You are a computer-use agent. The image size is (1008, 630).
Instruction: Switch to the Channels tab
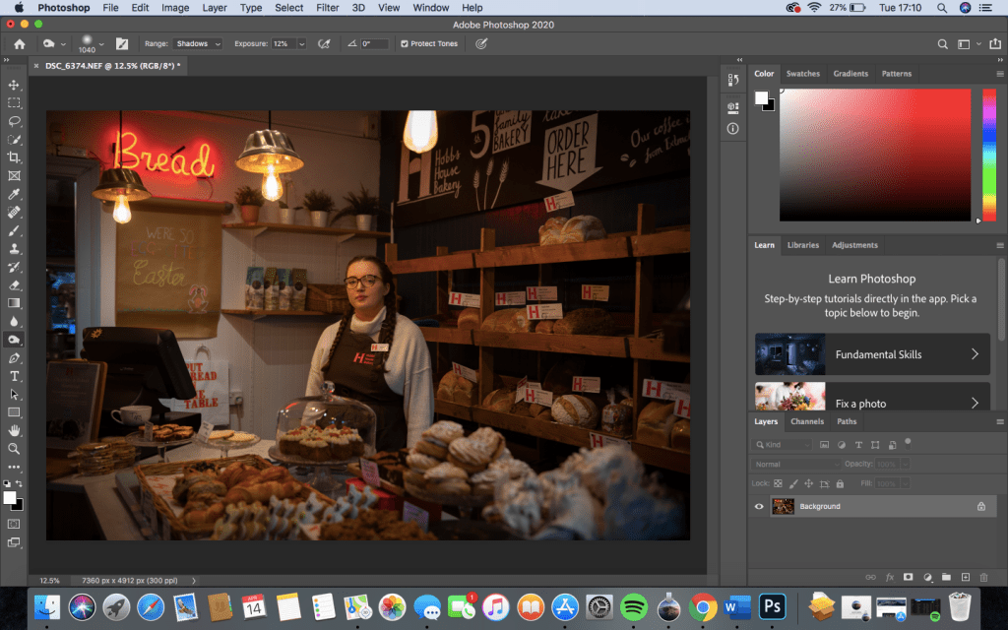[807, 421]
